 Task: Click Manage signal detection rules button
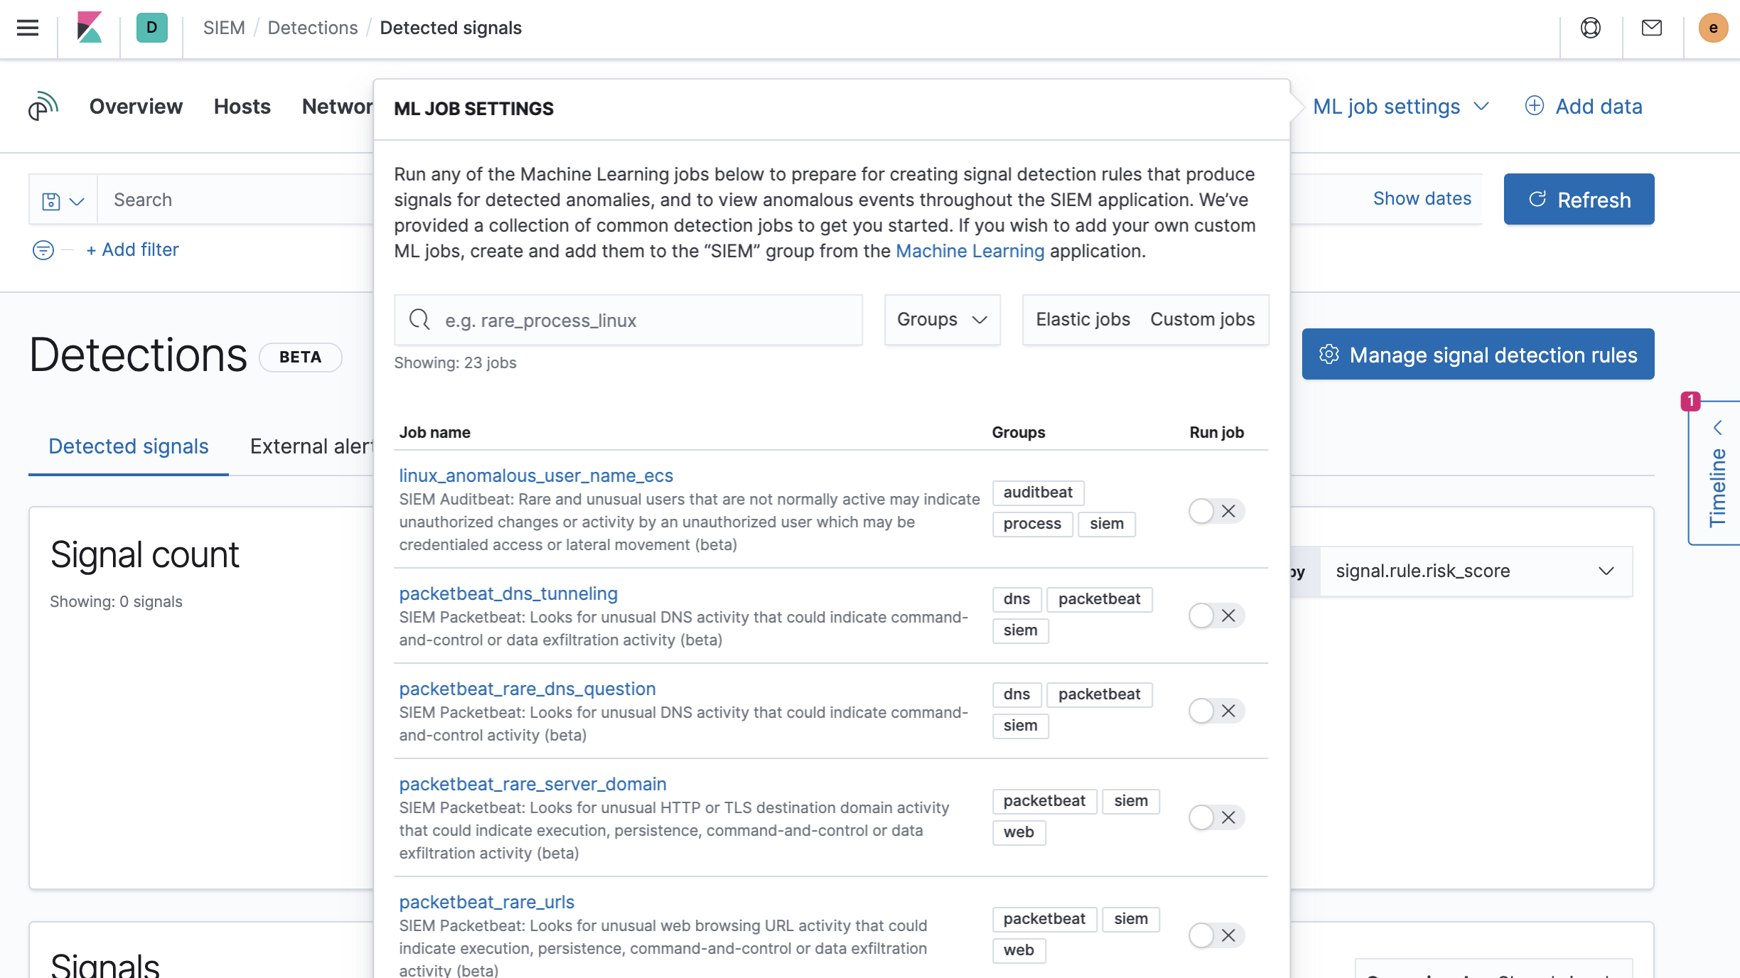(1478, 355)
